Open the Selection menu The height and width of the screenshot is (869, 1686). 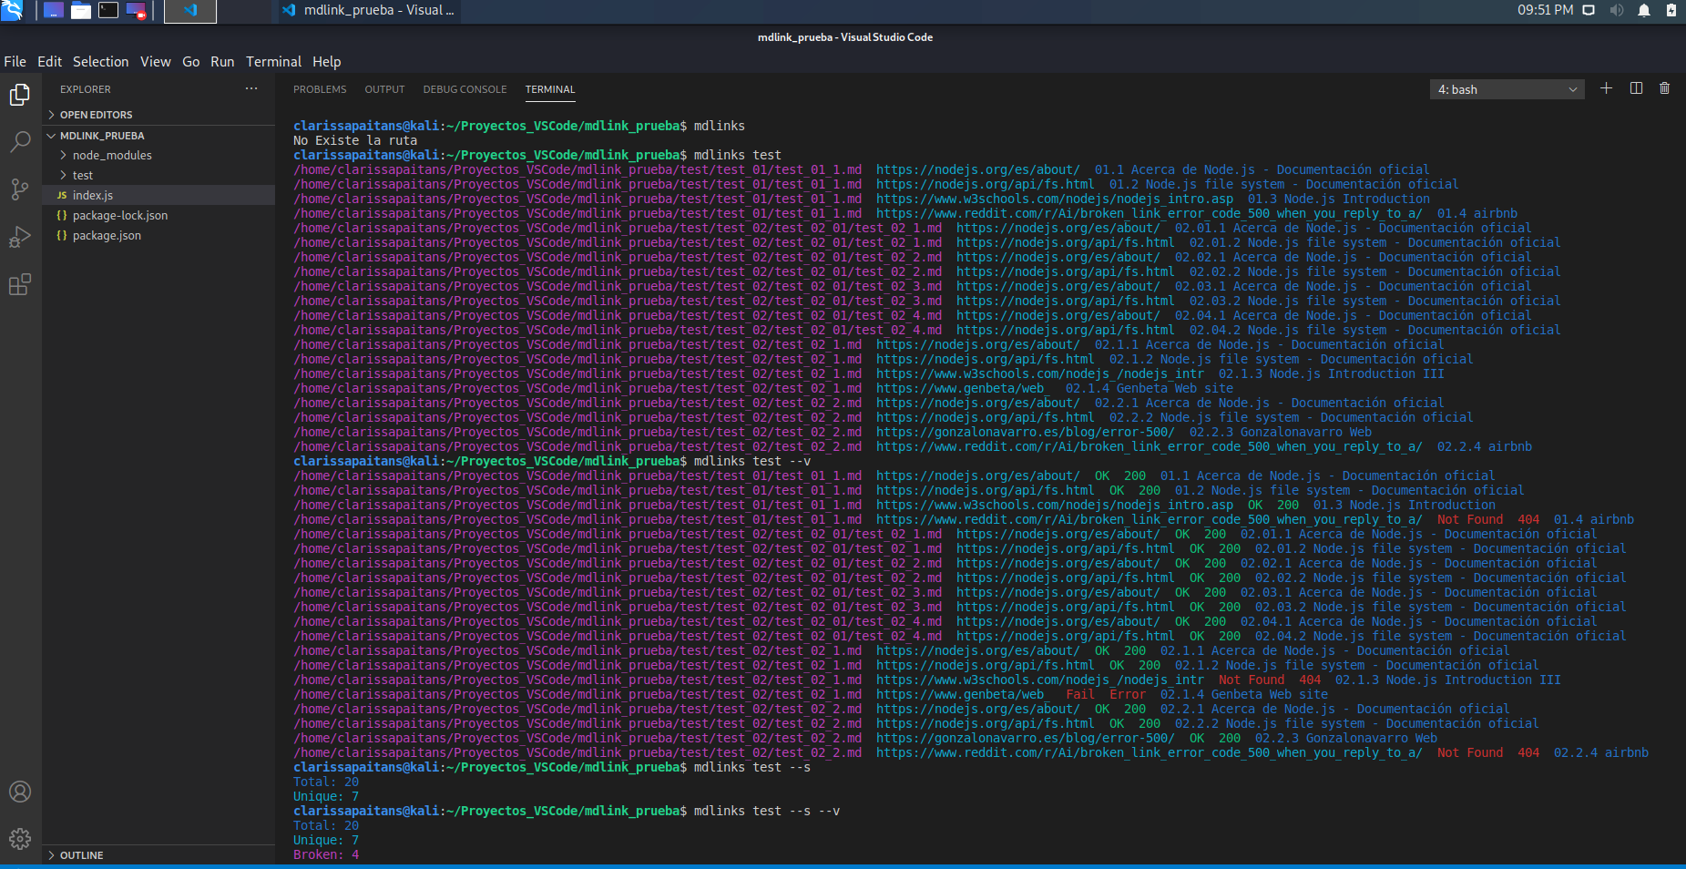pos(101,62)
